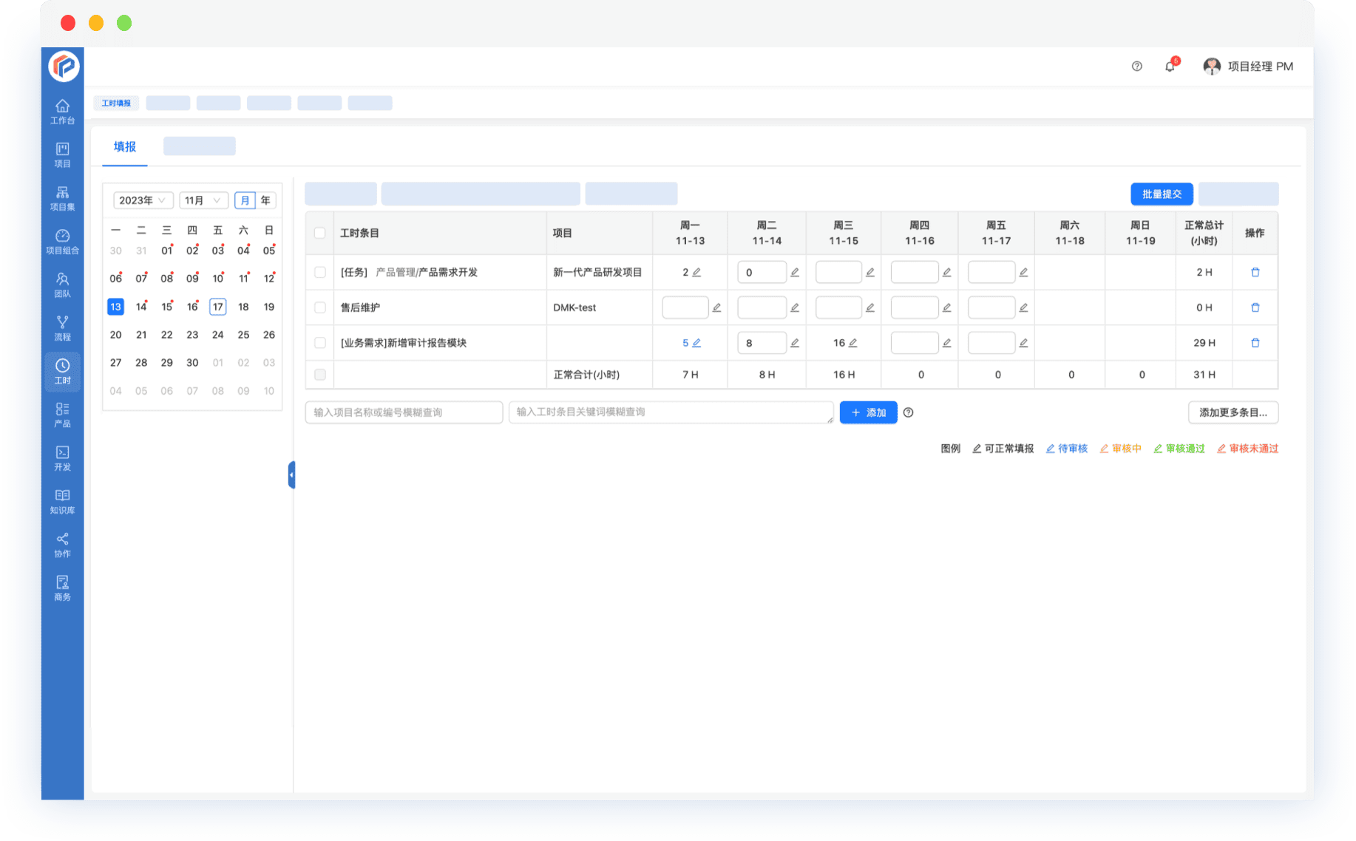
Task: Open the 协作 share sidebar icon
Action: 62,545
